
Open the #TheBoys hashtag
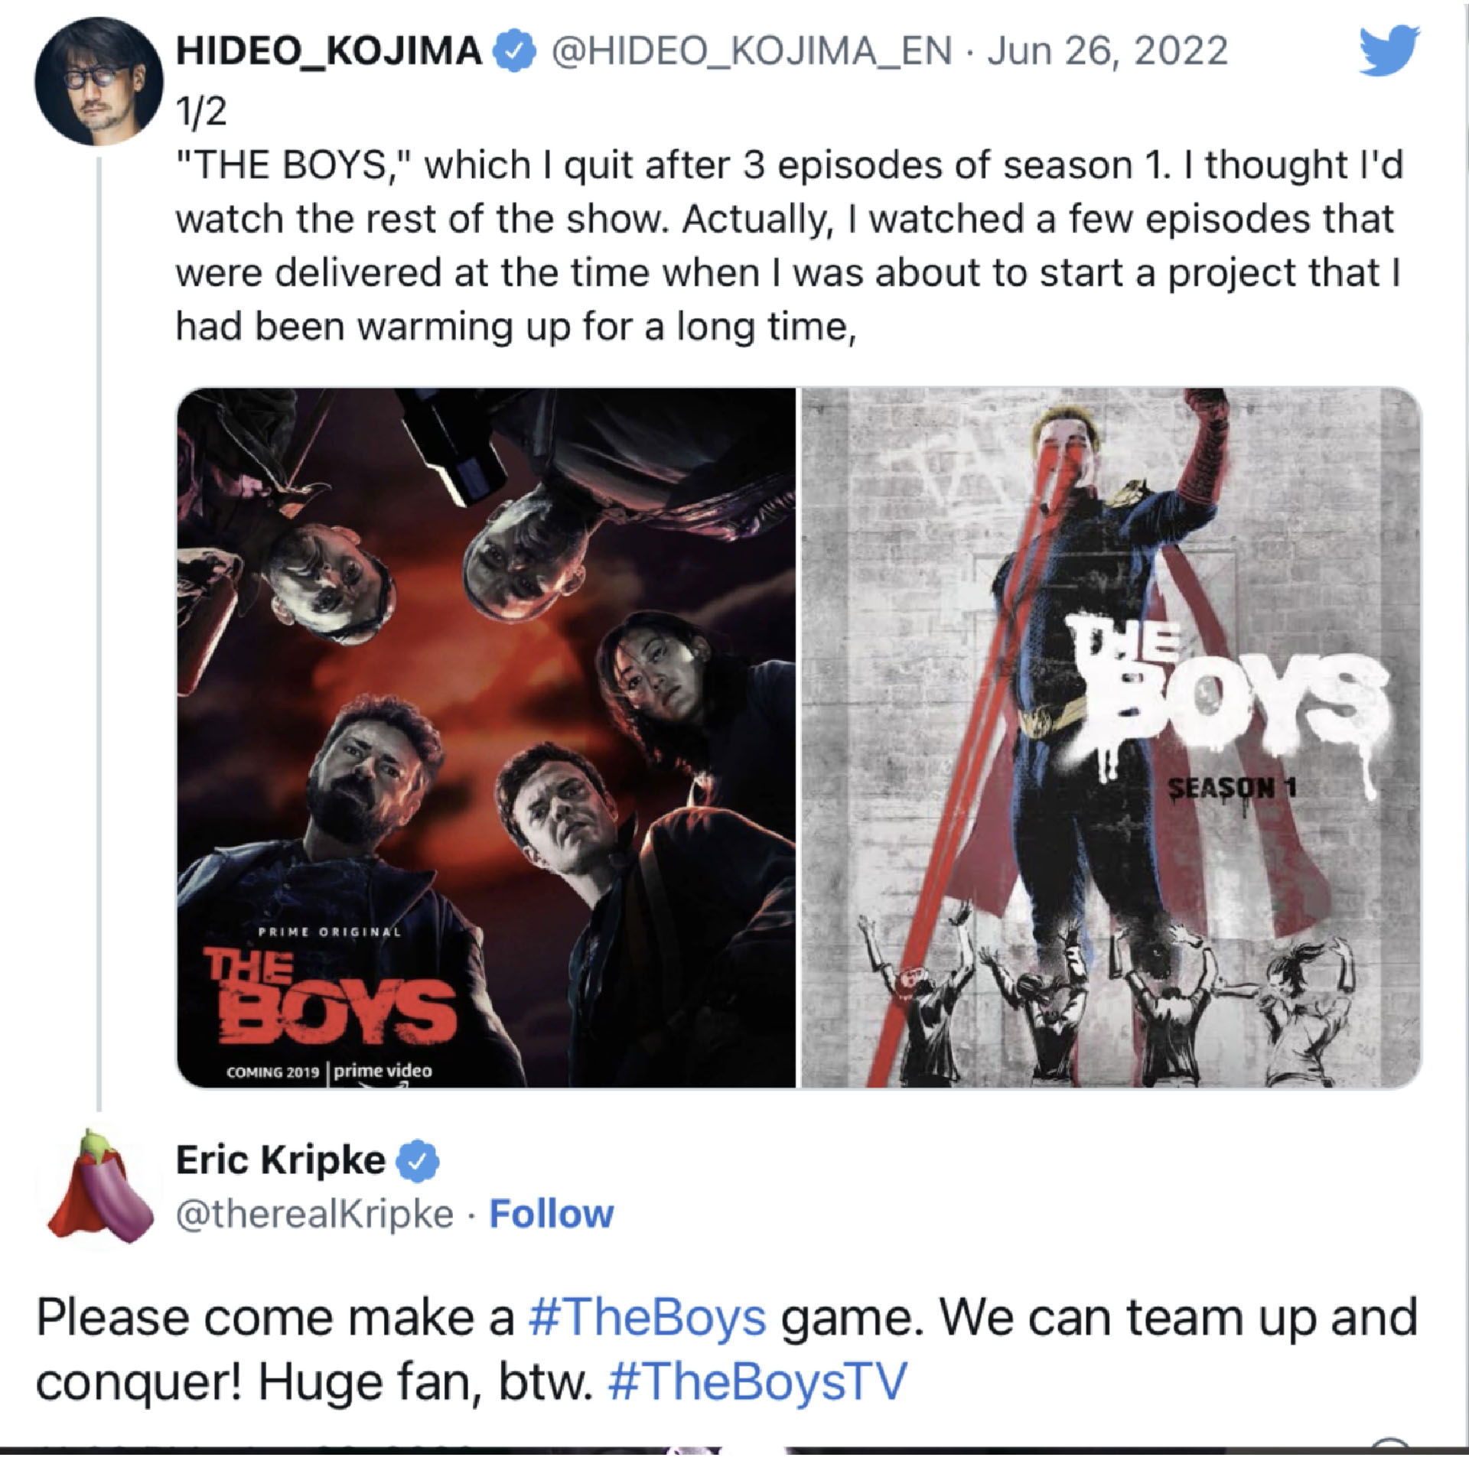click(647, 1317)
